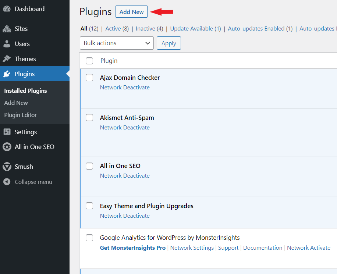Check the Ajax Domain Checker checkbox

click(89, 78)
